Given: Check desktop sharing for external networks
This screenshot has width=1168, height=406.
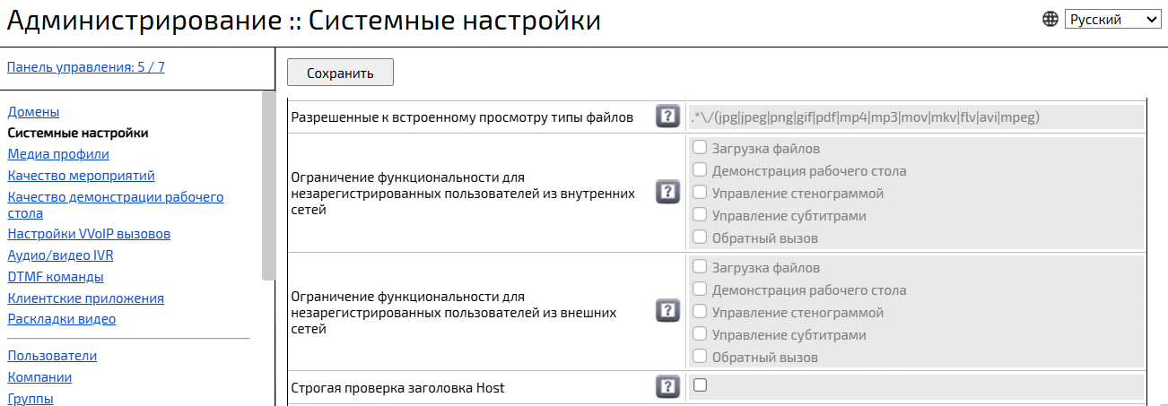Looking at the screenshot, I should 701,289.
